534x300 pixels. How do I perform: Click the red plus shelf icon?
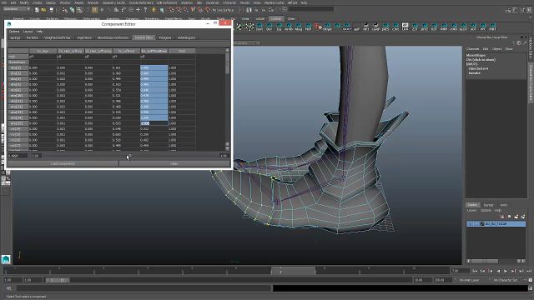(318, 27)
